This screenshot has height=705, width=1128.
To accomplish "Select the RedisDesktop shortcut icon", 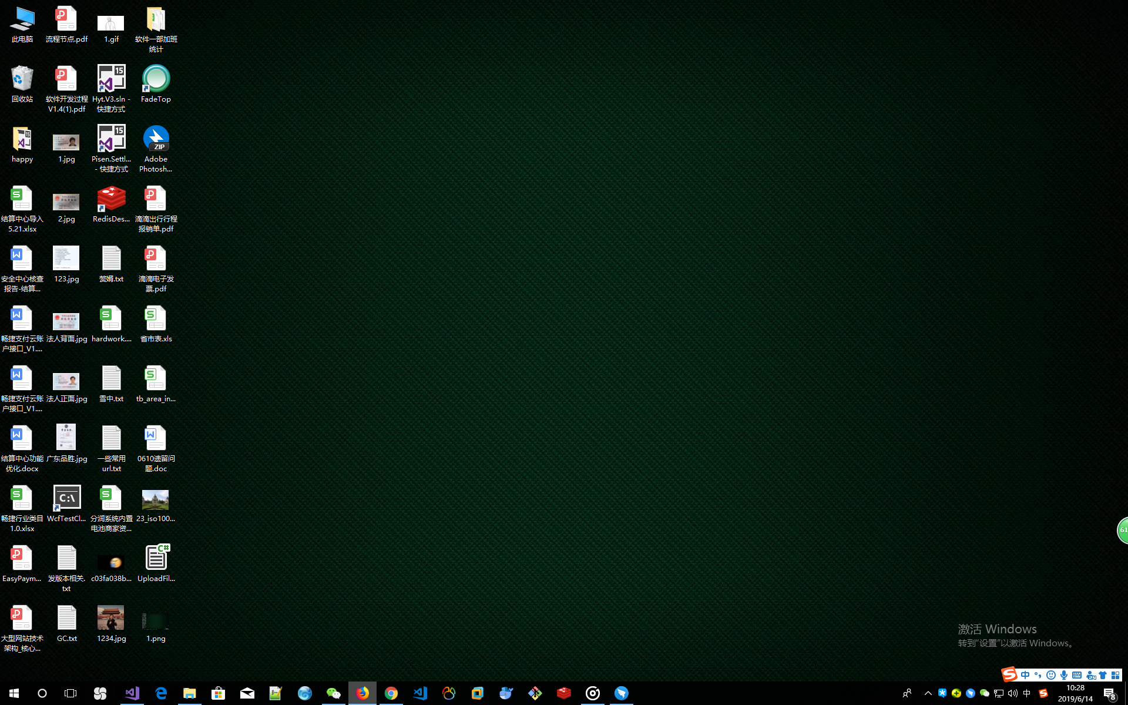I will tap(111, 200).
